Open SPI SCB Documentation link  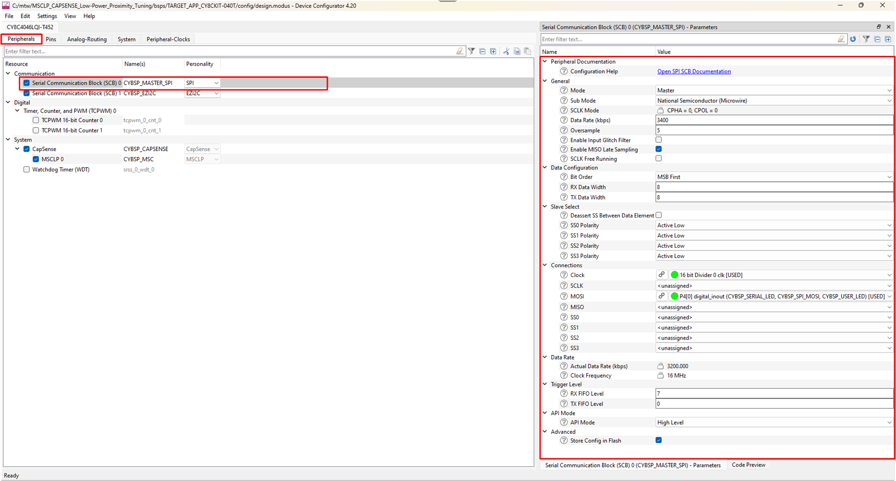click(x=694, y=71)
